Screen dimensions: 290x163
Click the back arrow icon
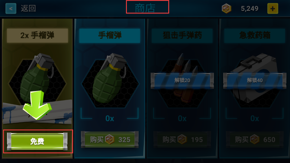pos(11,8)
